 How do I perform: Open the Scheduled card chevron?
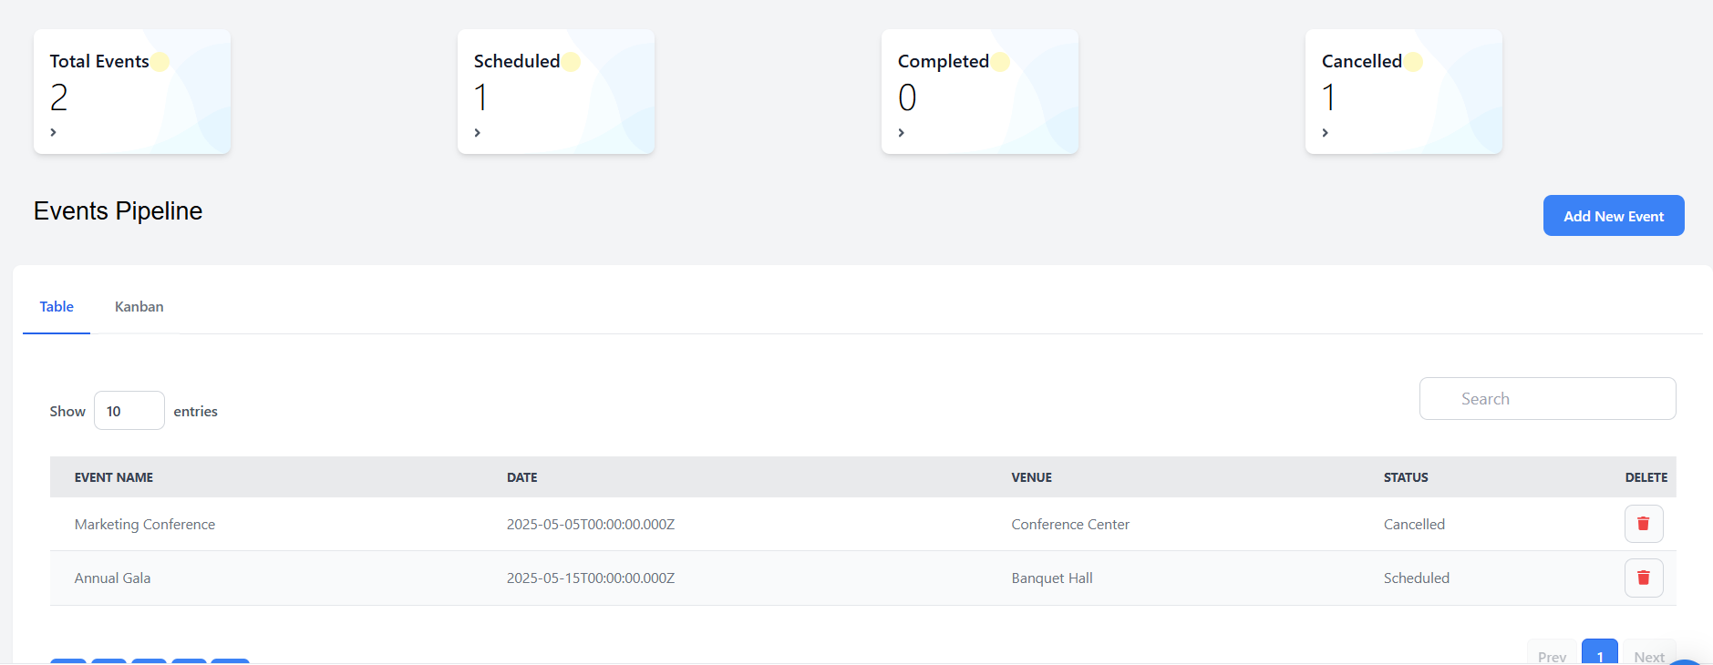tap(478, 132)
